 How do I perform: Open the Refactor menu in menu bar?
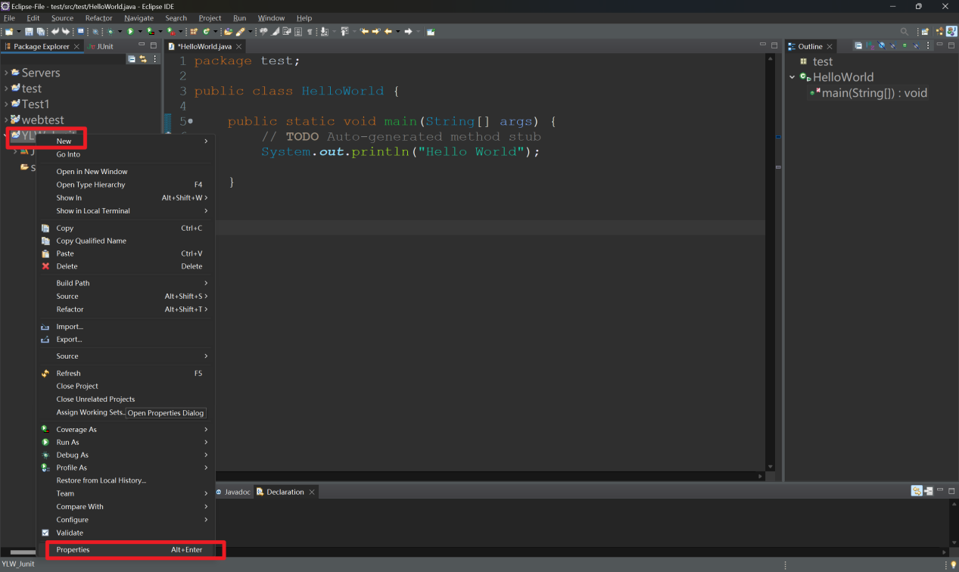[98, 18]
